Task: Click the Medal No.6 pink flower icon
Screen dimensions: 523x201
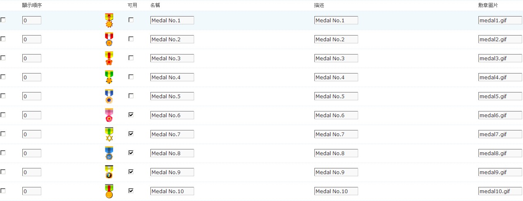Action: pos(109,115)
